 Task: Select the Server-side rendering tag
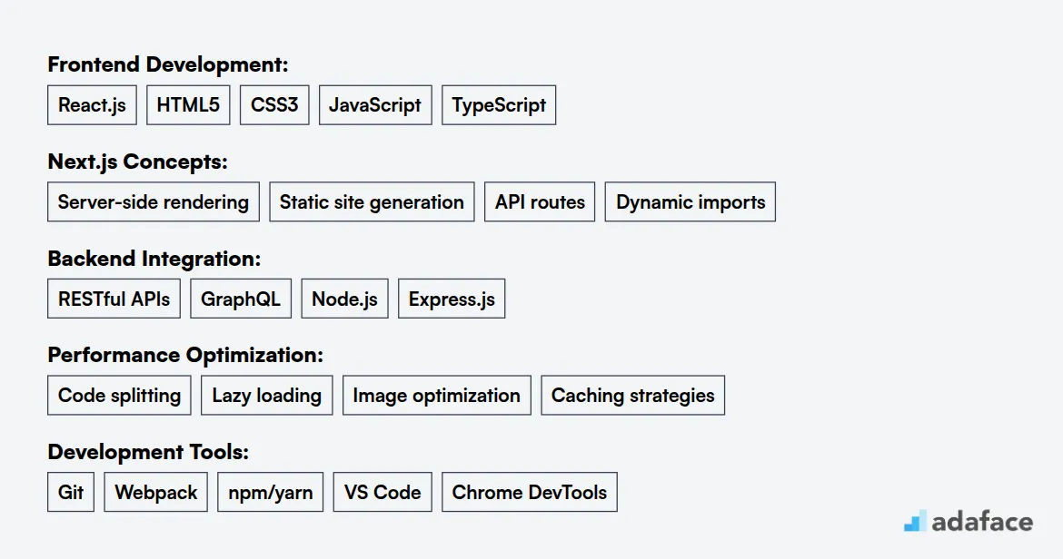pos(154,201)
